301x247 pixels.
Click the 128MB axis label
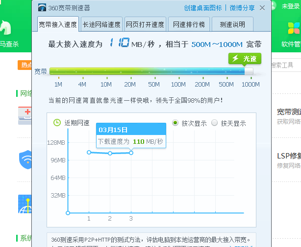point(56,143)
